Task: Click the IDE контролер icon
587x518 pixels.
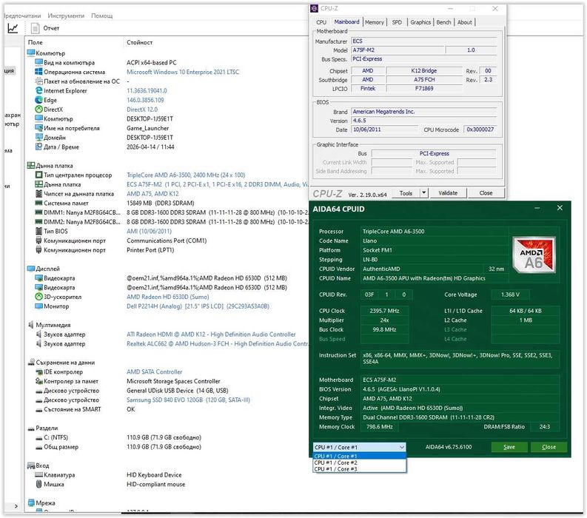Action: 38,371
